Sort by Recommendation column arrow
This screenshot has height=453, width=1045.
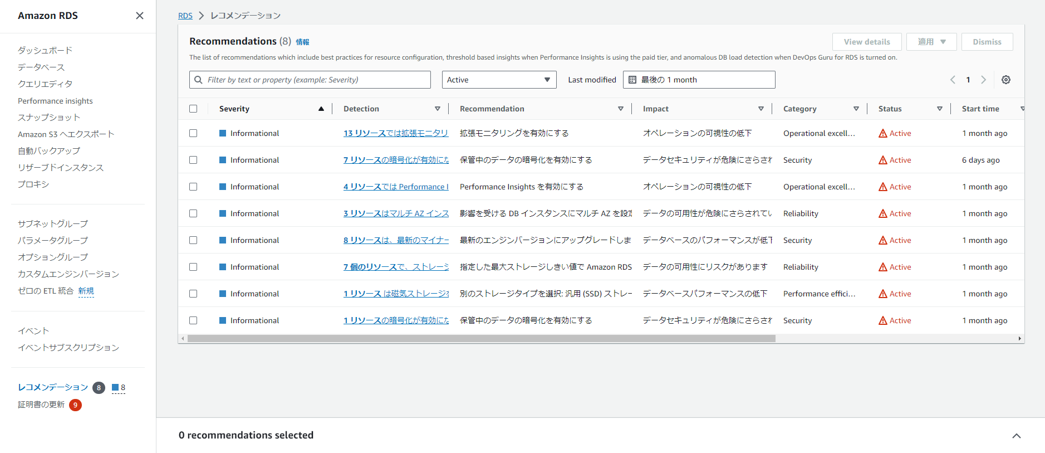(x=621, y=109)
